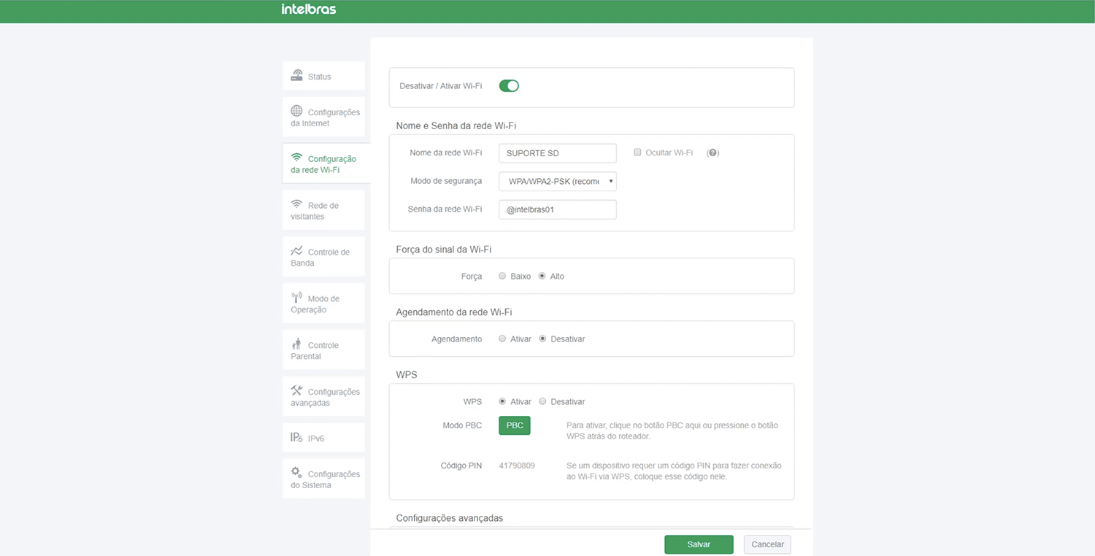1095x556 pixels.
Task: Check the Ocultar Wi-Fi checkbox
Action: click(x=637, y=152)
